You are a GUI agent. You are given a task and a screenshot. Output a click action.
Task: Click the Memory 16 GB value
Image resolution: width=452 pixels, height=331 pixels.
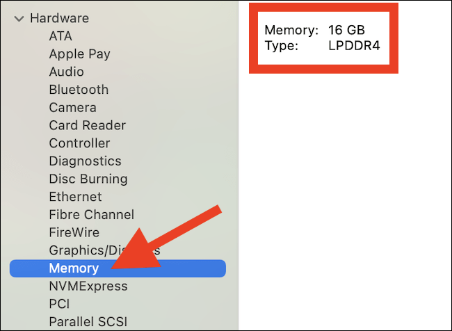346,31
